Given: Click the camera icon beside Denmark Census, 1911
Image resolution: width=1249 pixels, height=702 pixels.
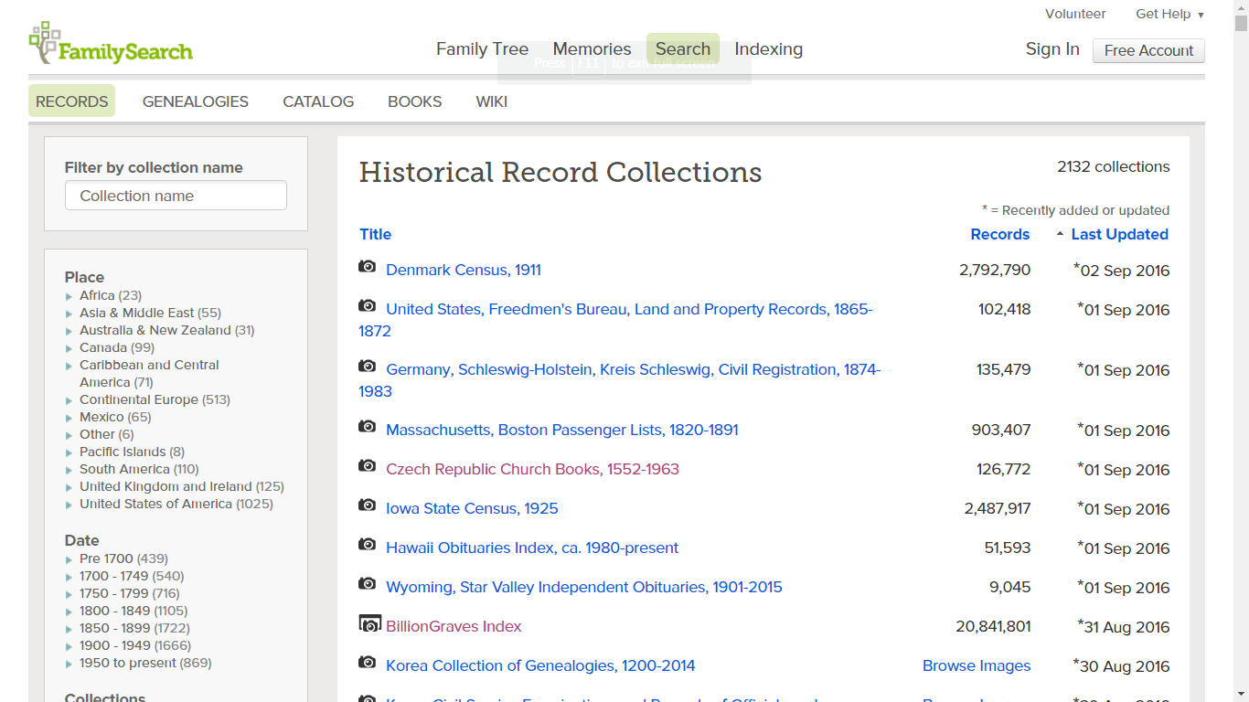Looking at the screenshot, I should point(367,266).
